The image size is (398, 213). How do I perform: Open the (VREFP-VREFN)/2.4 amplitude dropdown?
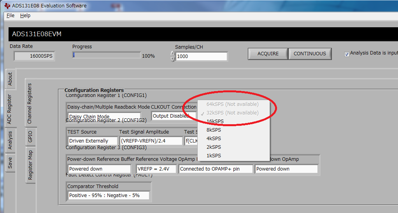151,141
